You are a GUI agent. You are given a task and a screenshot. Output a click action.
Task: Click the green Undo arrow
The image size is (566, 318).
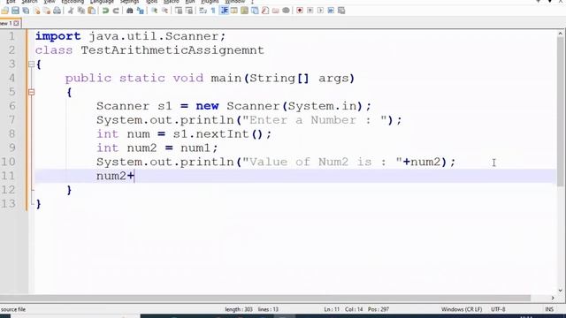[x=105, y=11]
